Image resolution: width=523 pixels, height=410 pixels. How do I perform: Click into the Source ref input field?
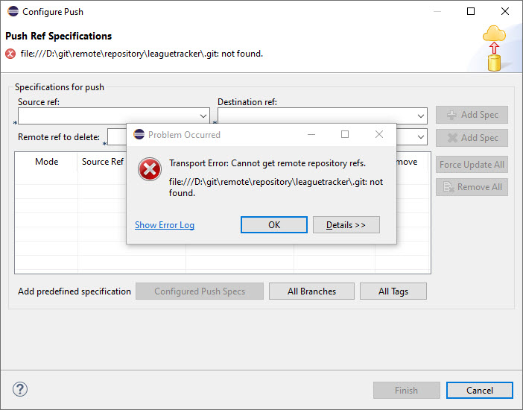(x=108, y=116)
